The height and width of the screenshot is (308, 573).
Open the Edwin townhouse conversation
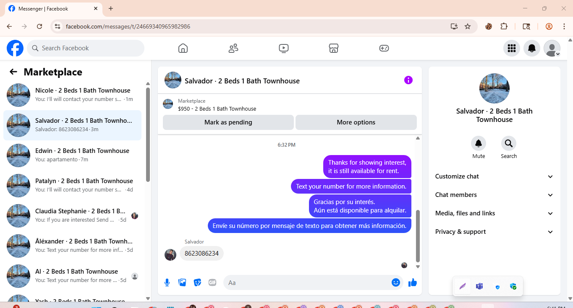point(72,155)
